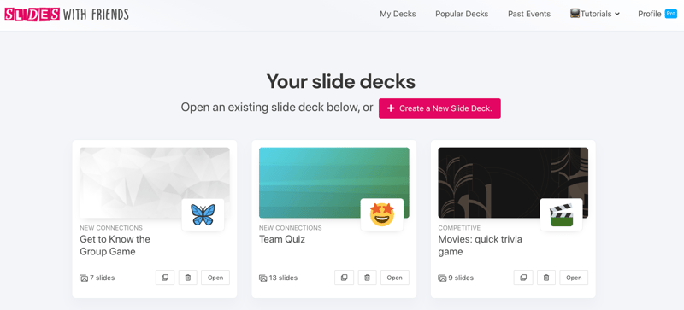Screen dimensions: 684x310
Task: Create a New Slide Deck
Action: 439,108
